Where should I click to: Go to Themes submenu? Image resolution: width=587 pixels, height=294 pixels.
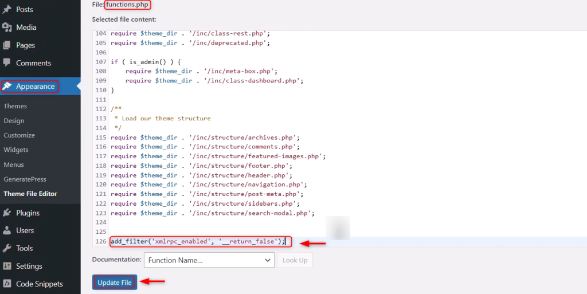coord(15,106)
